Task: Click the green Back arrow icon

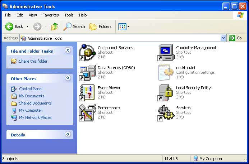Action: pos(9,26)
